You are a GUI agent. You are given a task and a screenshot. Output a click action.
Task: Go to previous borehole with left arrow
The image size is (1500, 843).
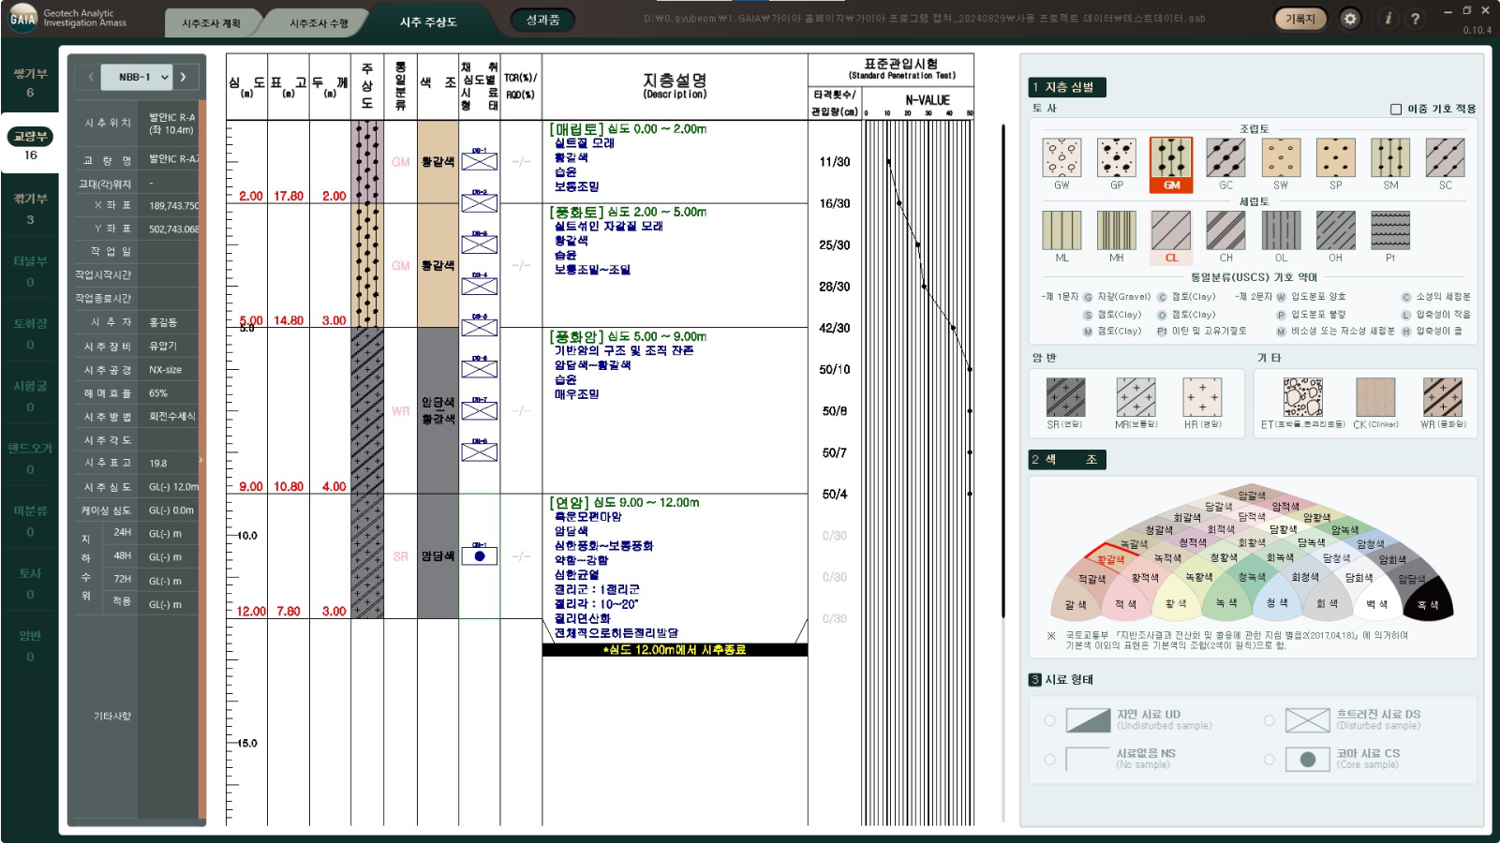pos(91,77)
